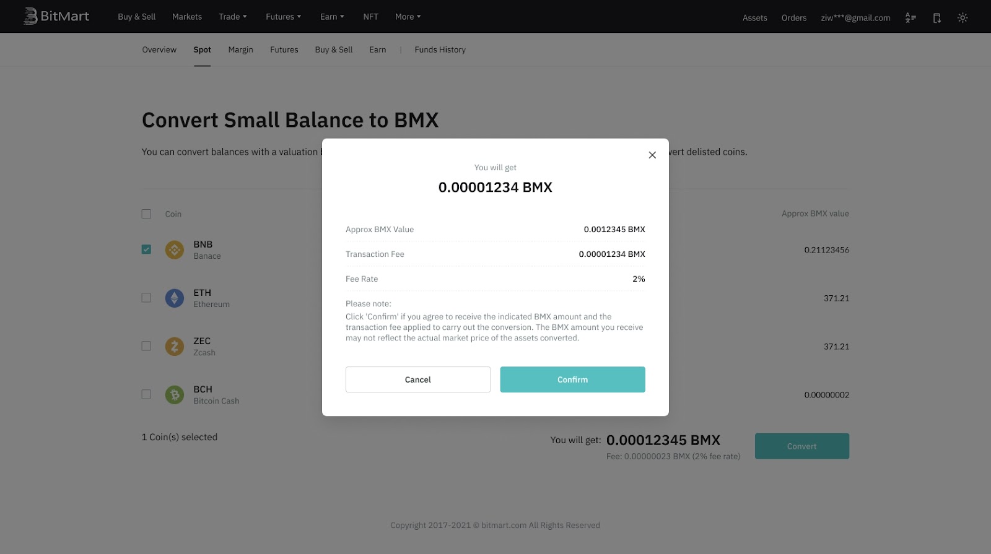Image resolution: width=991 pixels, height=554 pixels.
Task: Click the Convert button
Action: click(802, 446)
